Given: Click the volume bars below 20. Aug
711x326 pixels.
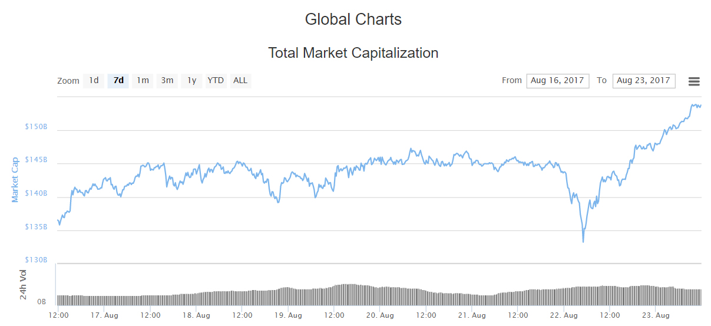Looking at the screenshot, I should (381, 295).
